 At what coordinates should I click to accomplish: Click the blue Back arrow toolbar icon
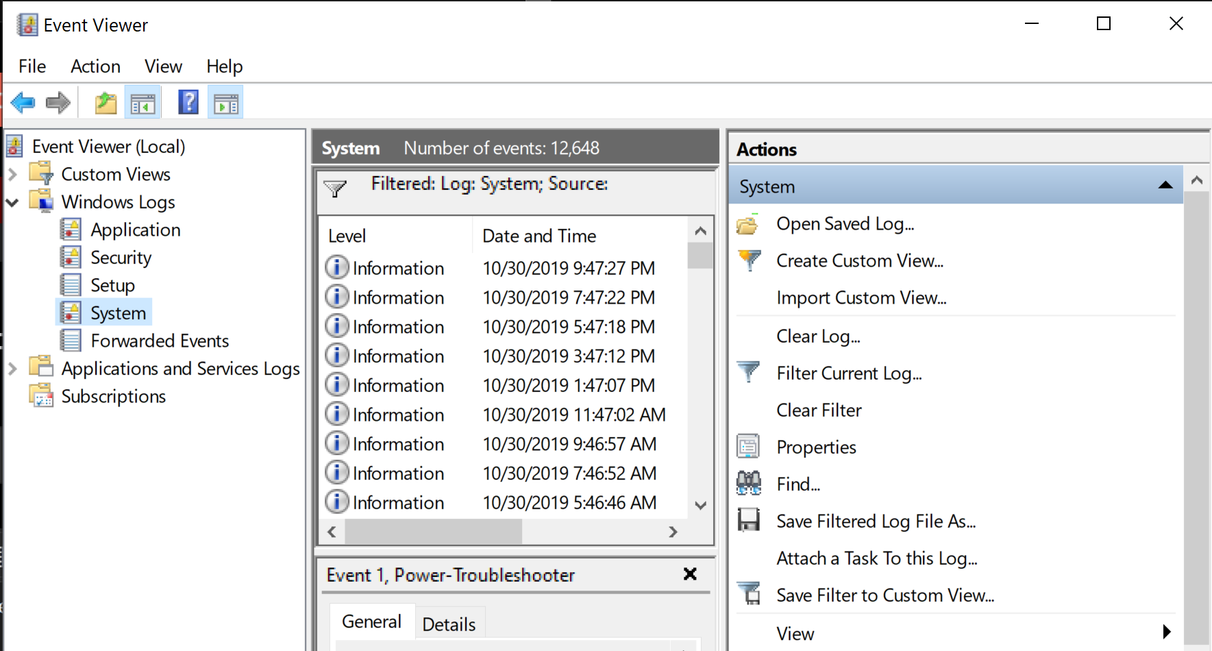[x=23, y=103]
